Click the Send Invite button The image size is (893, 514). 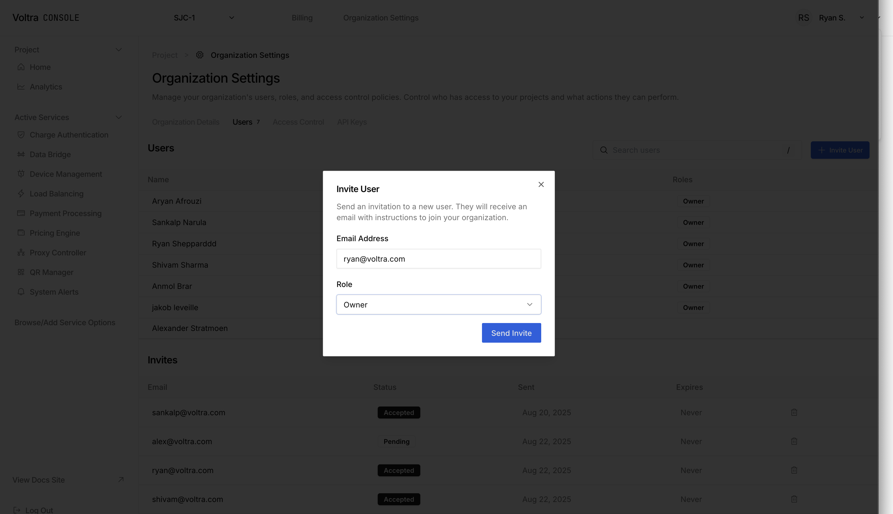tap(511, 333)
